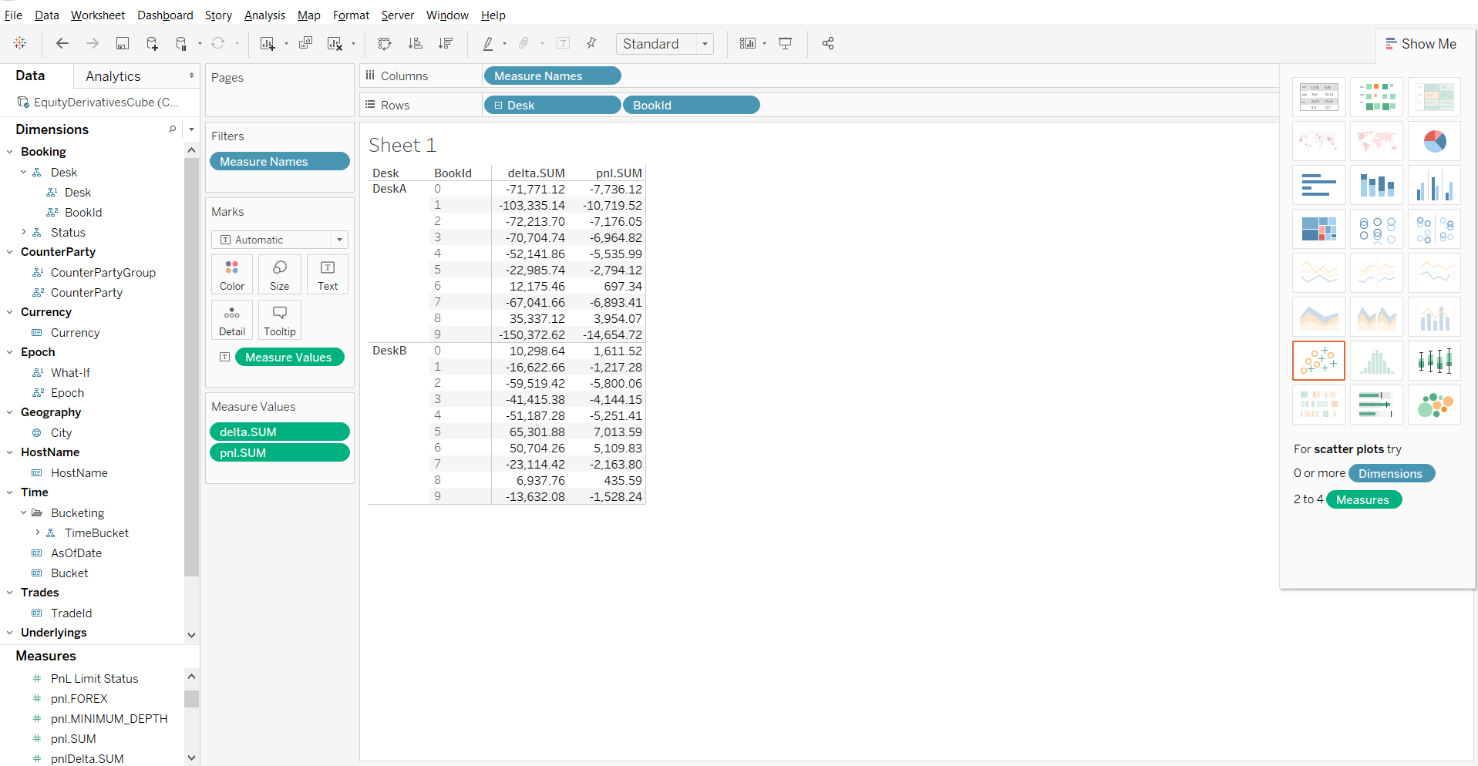The height and width of the screenshot is (766, 1478).
Task: Open the Standard fit dropdown
Action: click(704, 44)
